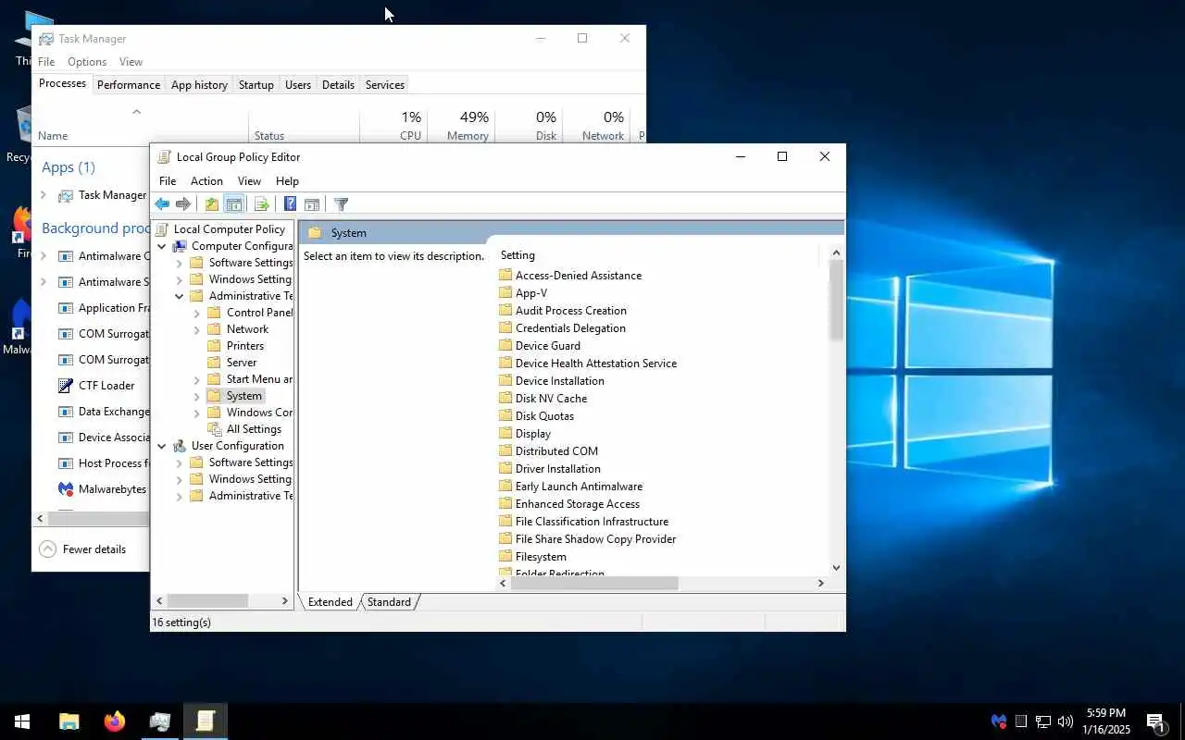This screenshot has height=740, width=1185.
Task: Open the Policy Editor's View menu
Action: 249,181
